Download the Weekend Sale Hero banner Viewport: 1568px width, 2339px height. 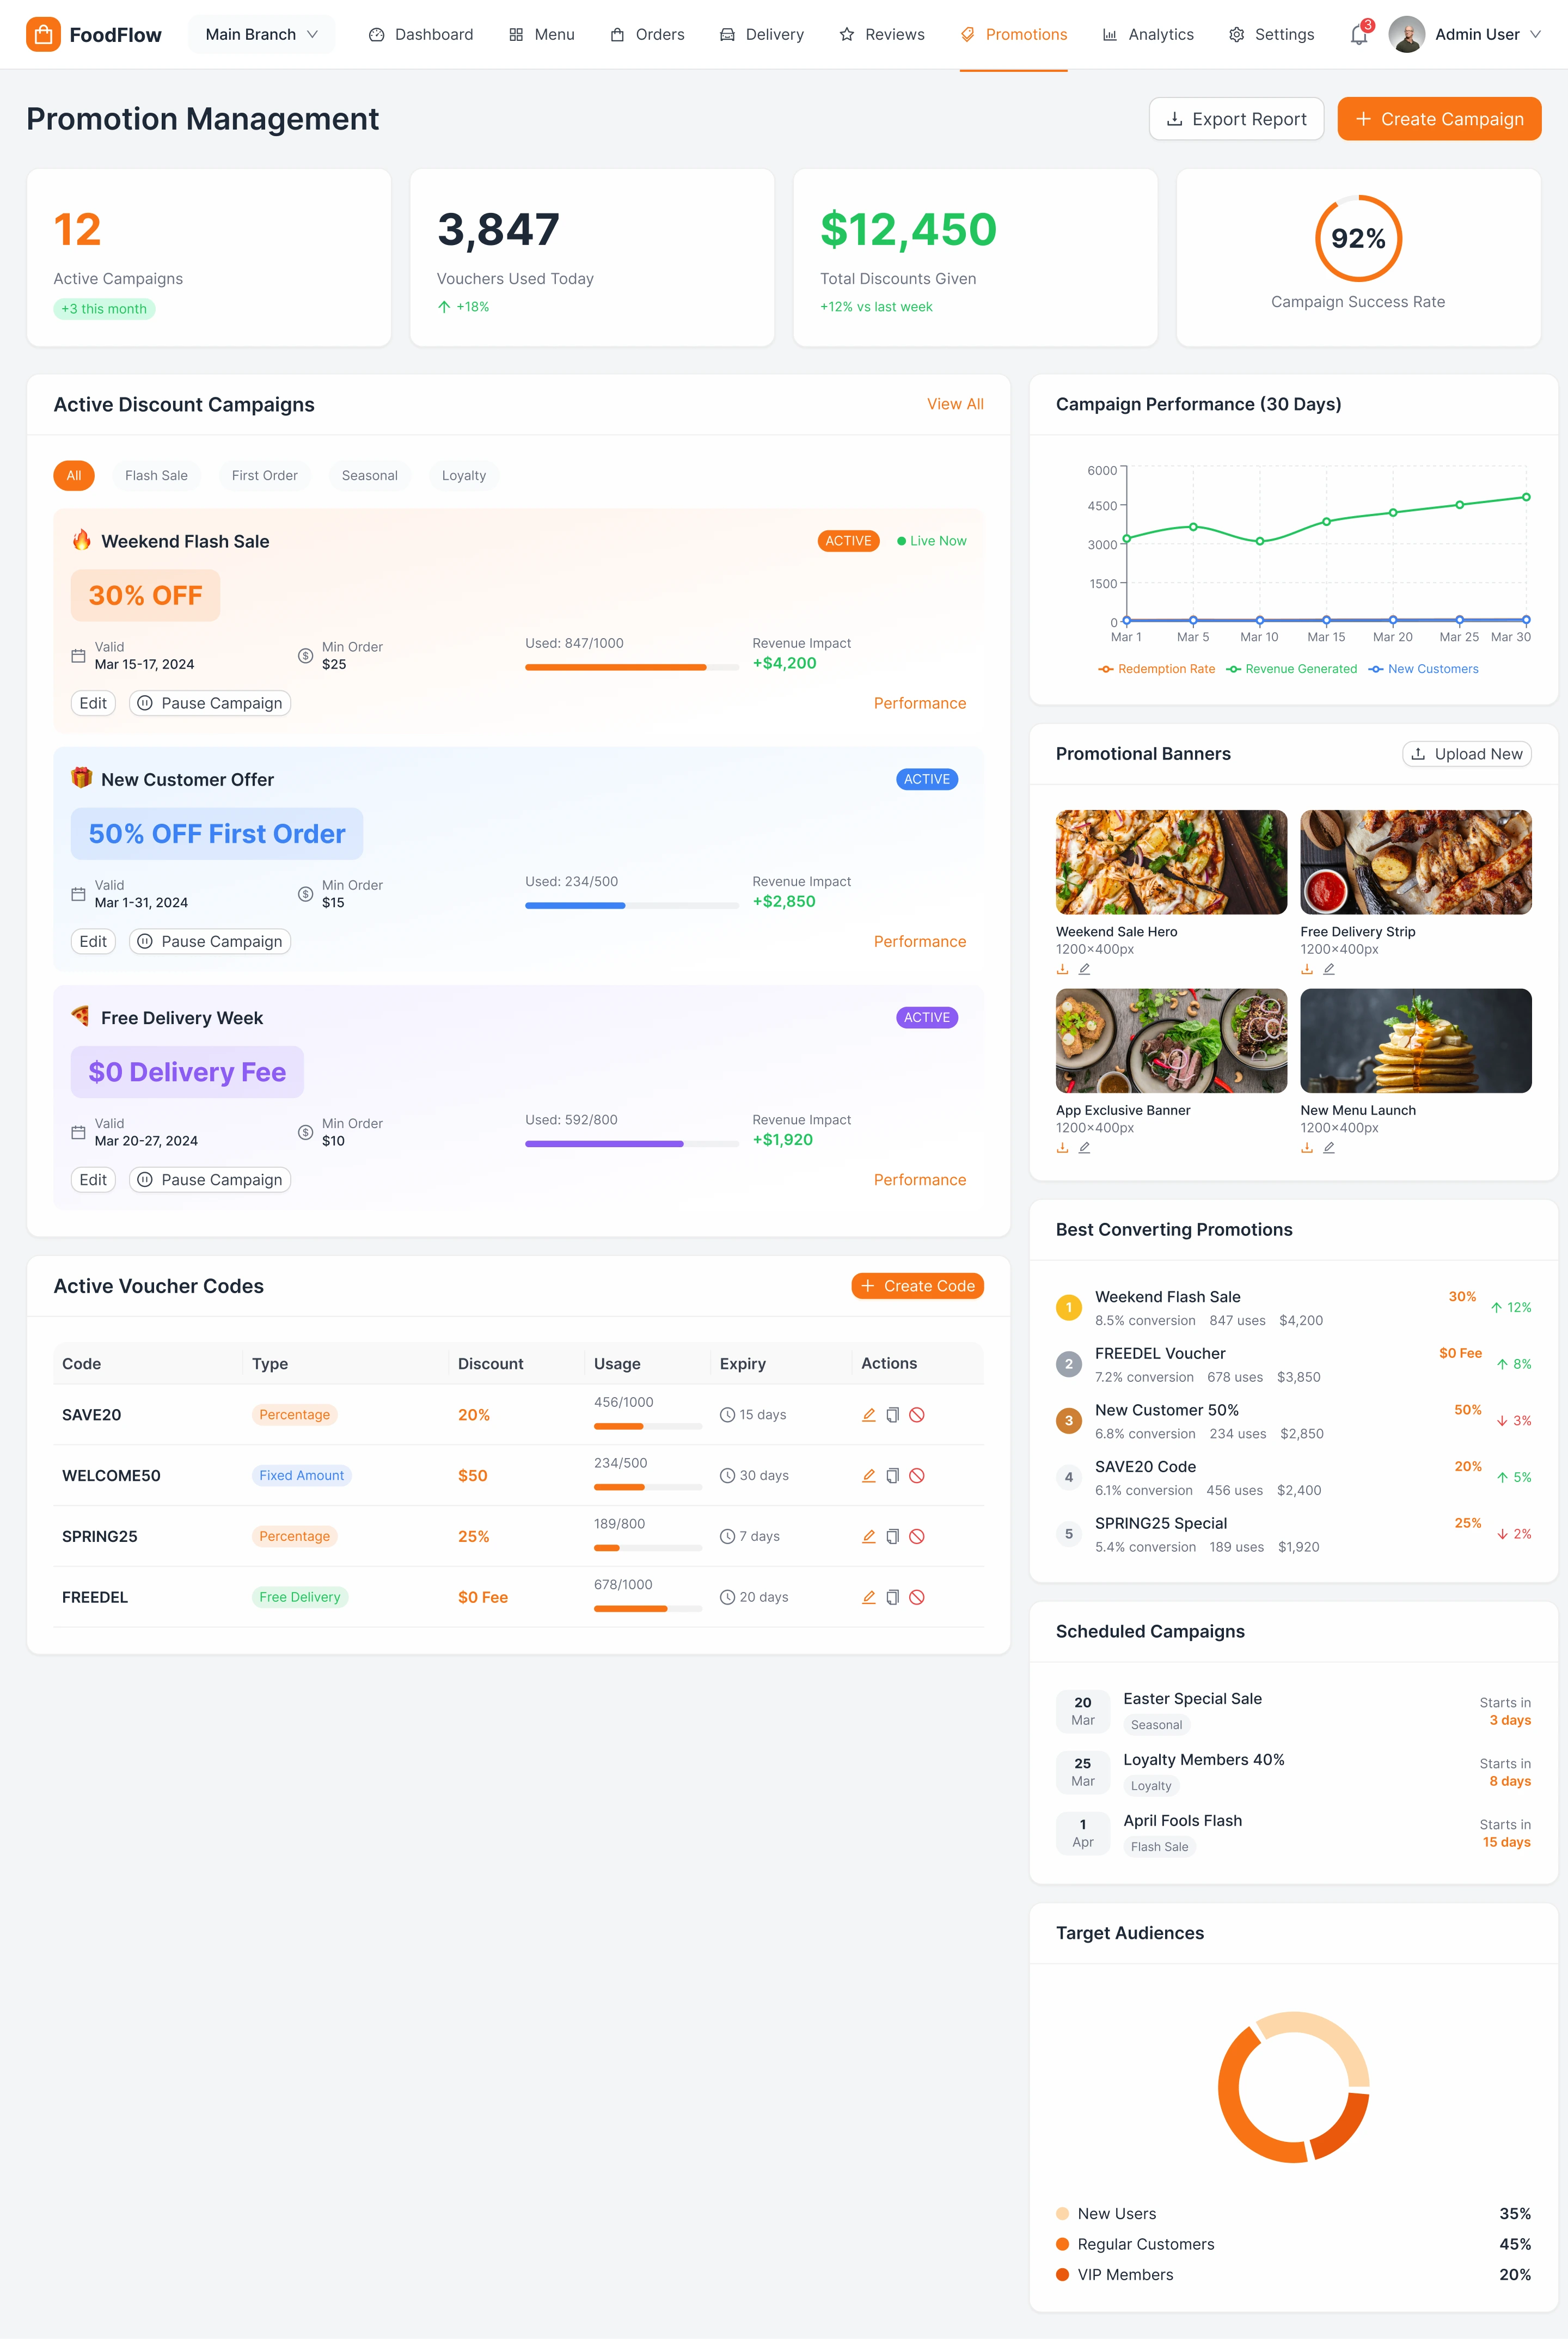click(1062, 969)
